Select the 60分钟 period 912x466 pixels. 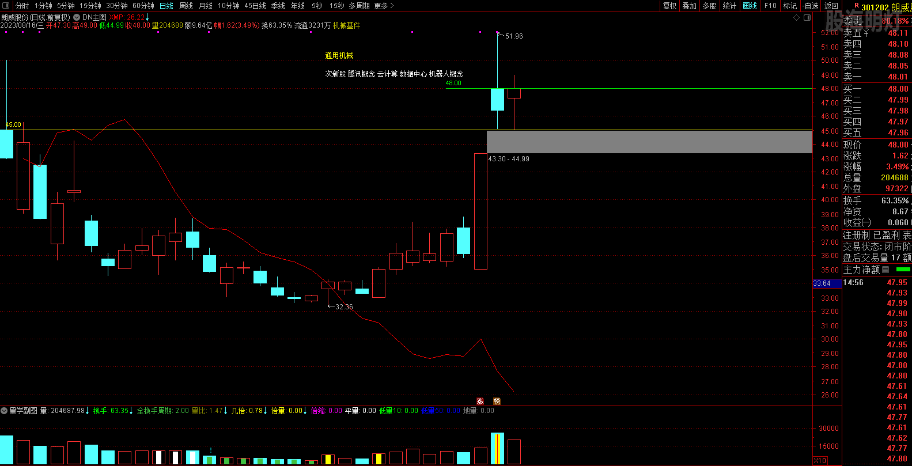[143, 6]
